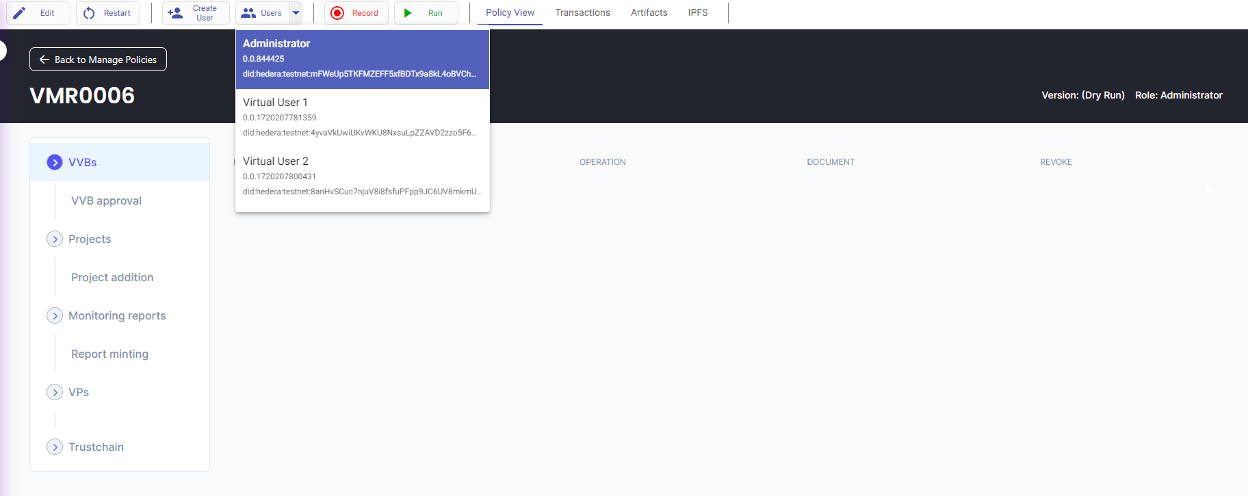The width and height of the screenshot is (1248, 496).
Task: Open the VPs step chevron
Action: [55, 392]
